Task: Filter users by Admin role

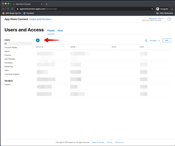Action: (7, 51)
